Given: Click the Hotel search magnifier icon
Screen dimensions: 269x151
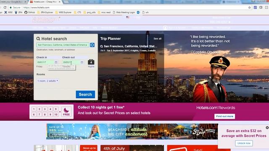Looking at the screenshot, I should [38, 39].
